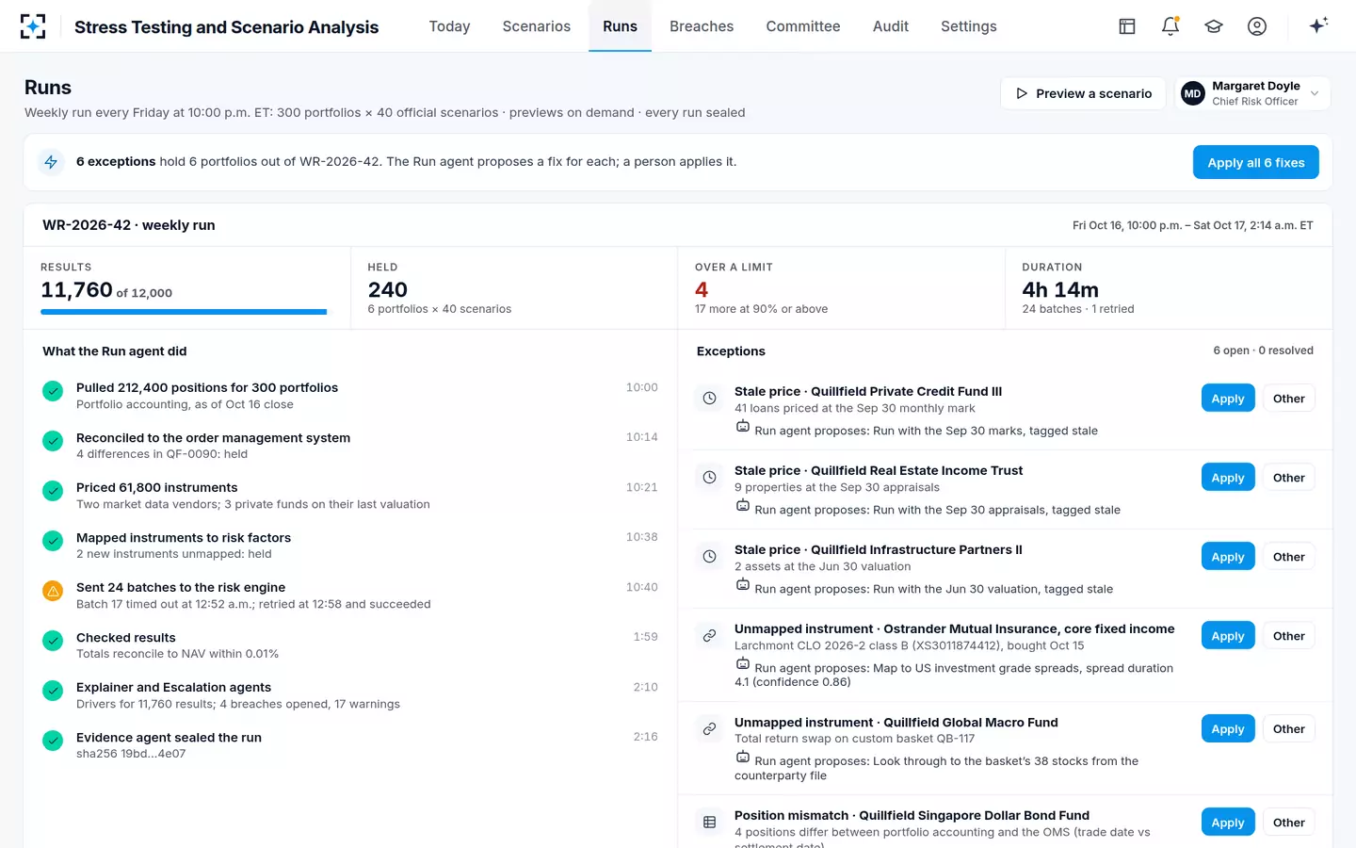Click the MD avatar badge
Viewport: 1356px width, 848px height.
[1193, 93]
